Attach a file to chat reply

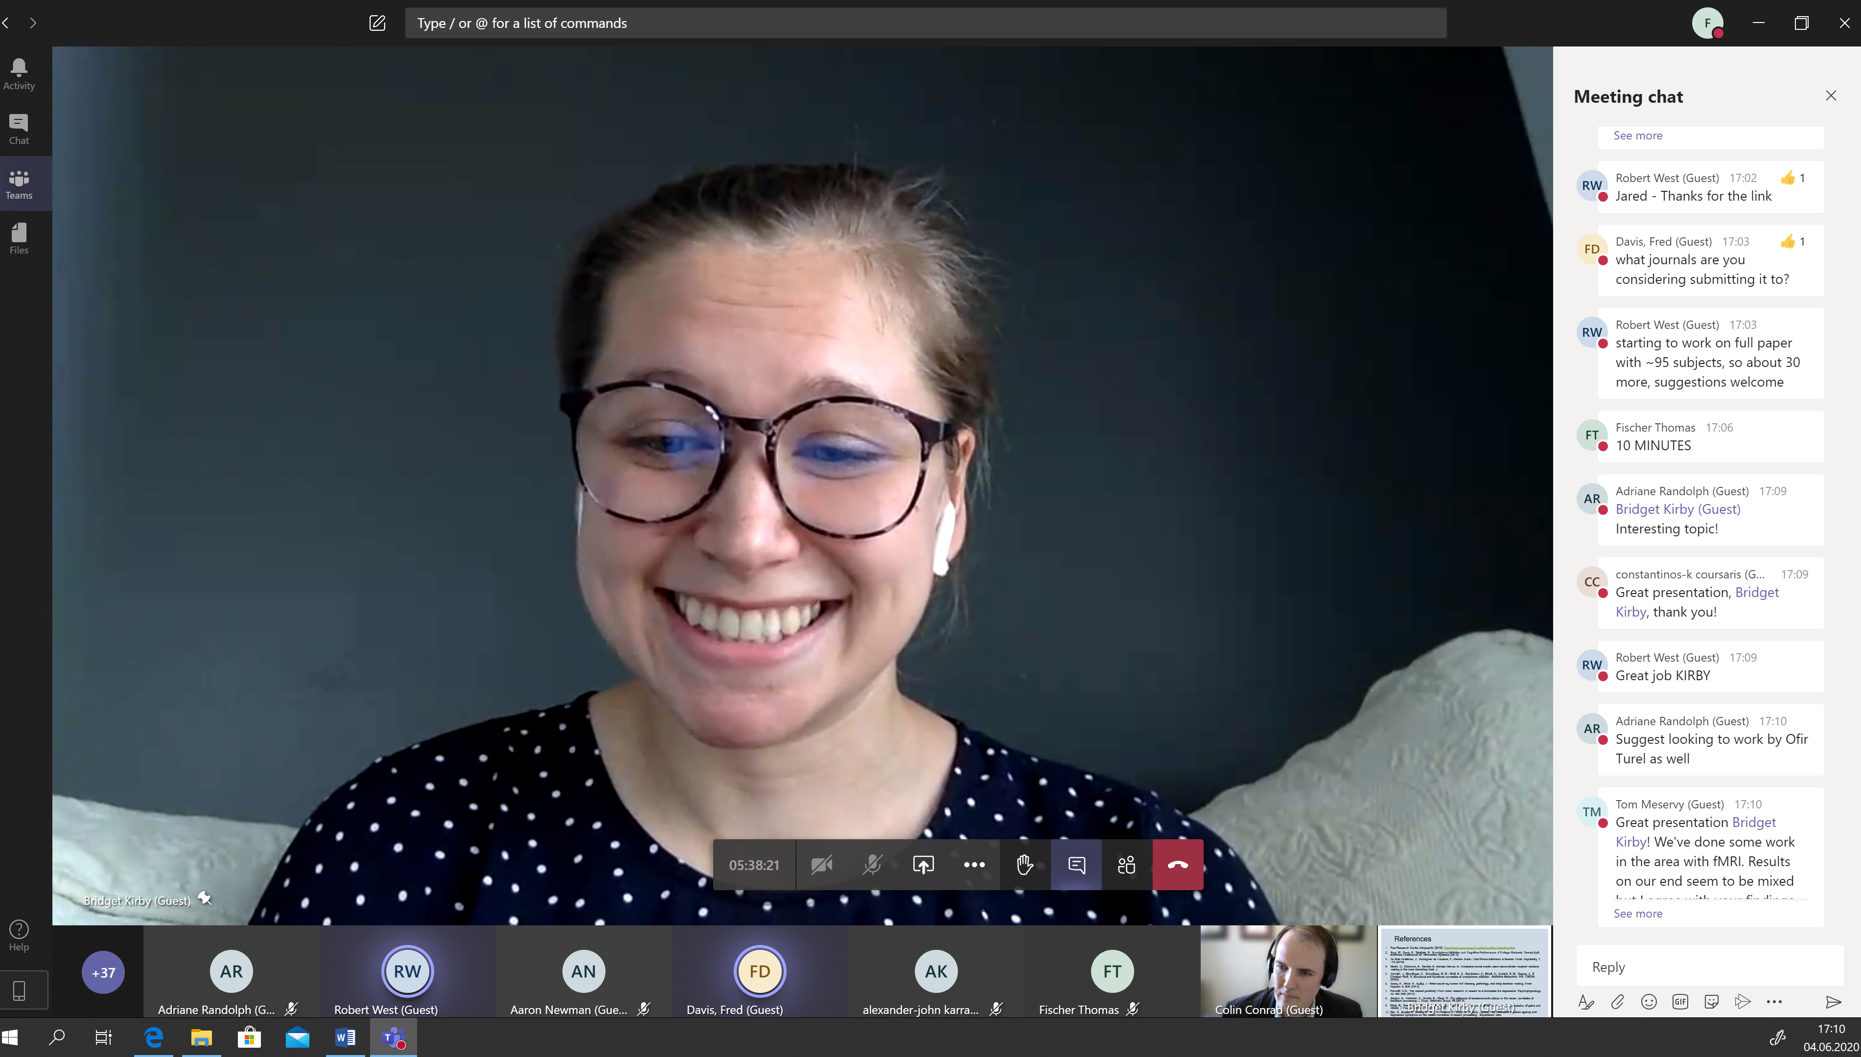(1617, 1002)
